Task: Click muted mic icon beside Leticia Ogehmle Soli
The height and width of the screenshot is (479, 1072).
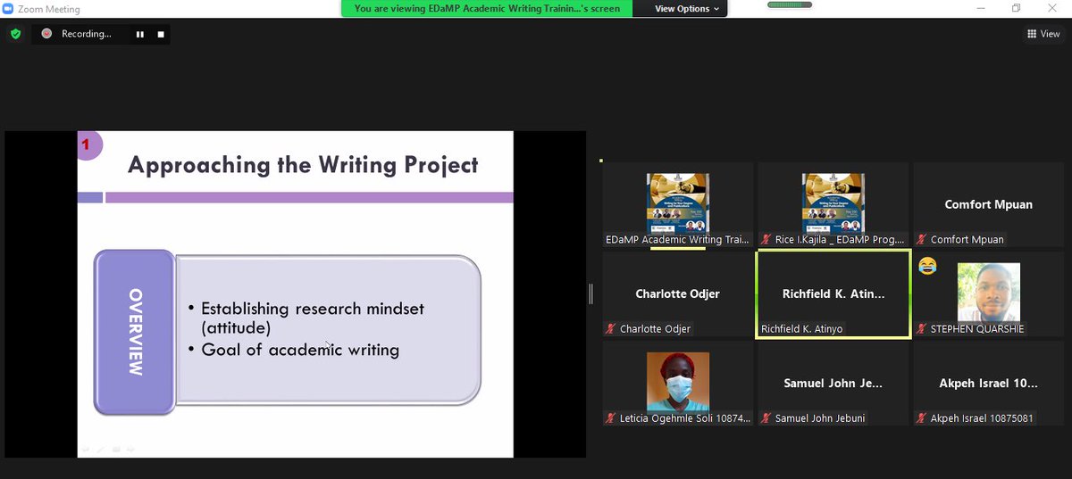Action: 612,418
